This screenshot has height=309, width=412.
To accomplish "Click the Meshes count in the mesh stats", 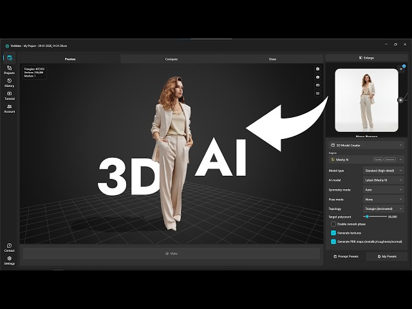I will (30, 76).
